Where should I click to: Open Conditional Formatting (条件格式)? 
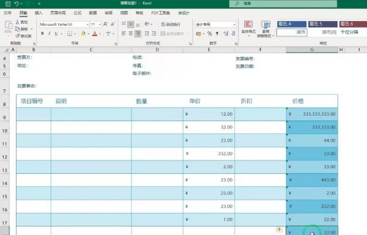click(248, 28)
